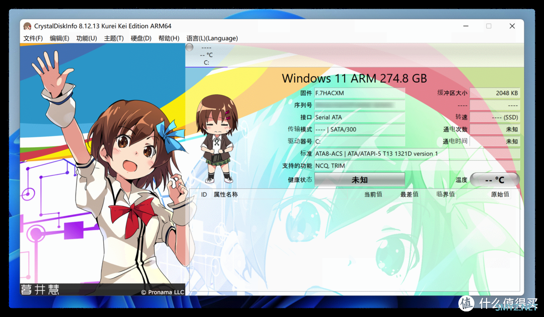Screen dimensions: 544x317
Task: Click the firmware field F.7HACXM
Action: (x=360, y=93)
